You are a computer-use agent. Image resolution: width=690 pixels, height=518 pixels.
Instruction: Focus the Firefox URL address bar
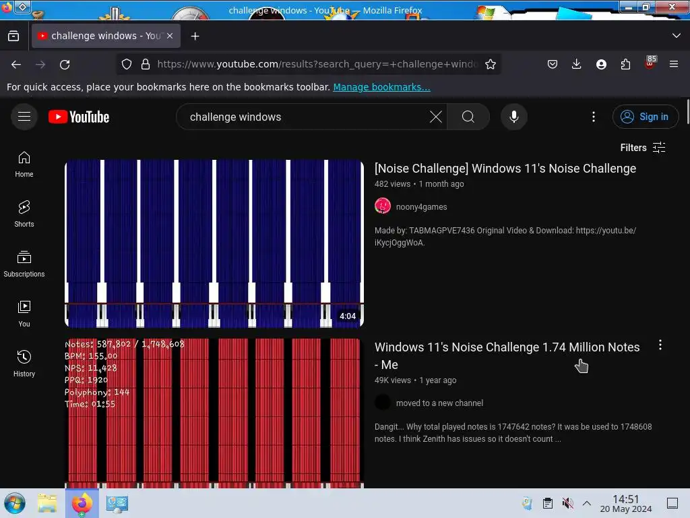pyautogui.click(x=317, y=64)
